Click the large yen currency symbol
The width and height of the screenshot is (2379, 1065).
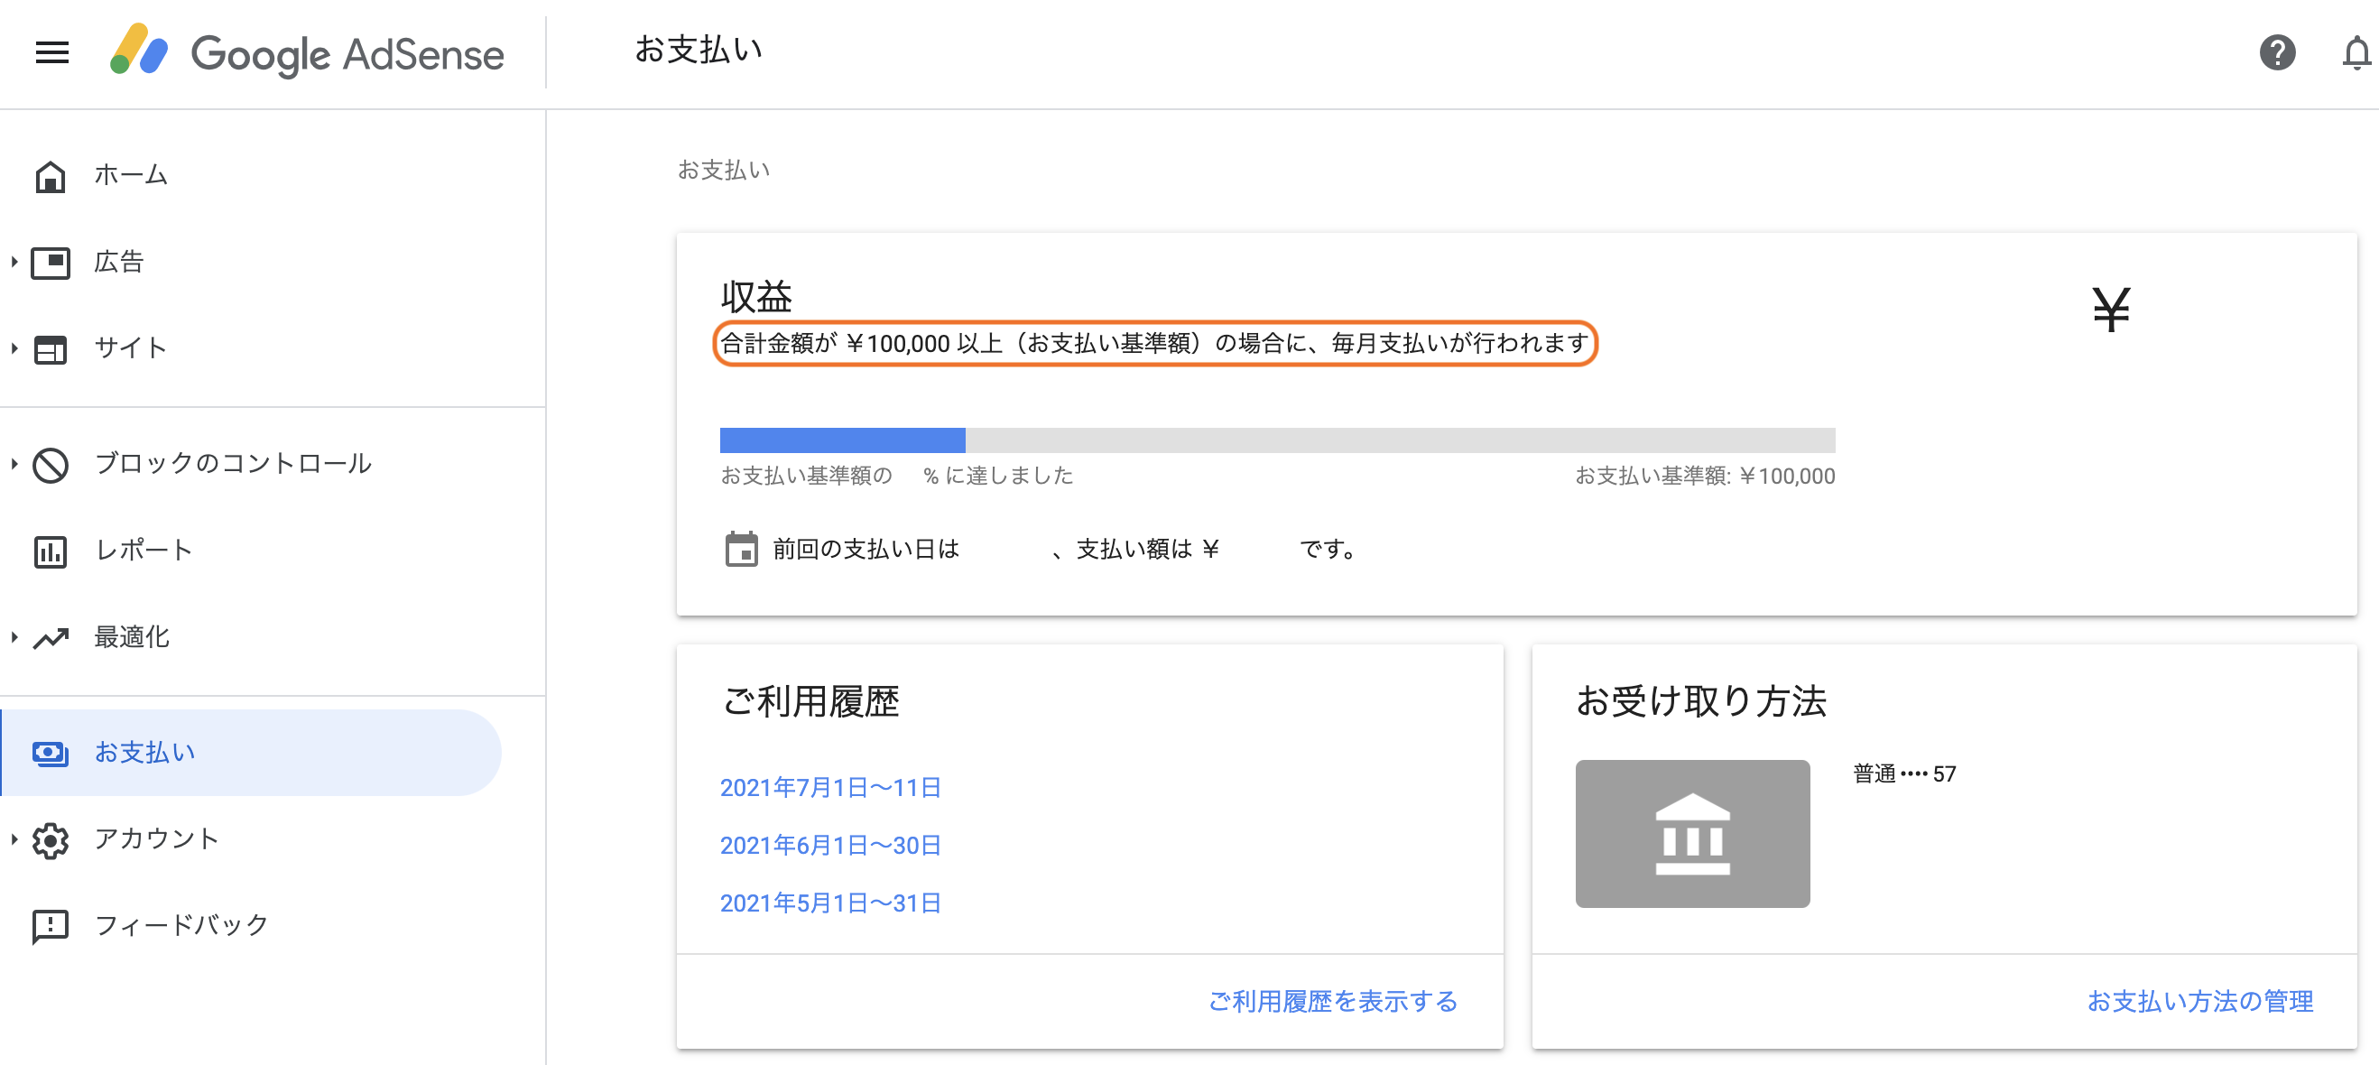click(x=2110, y=309)
